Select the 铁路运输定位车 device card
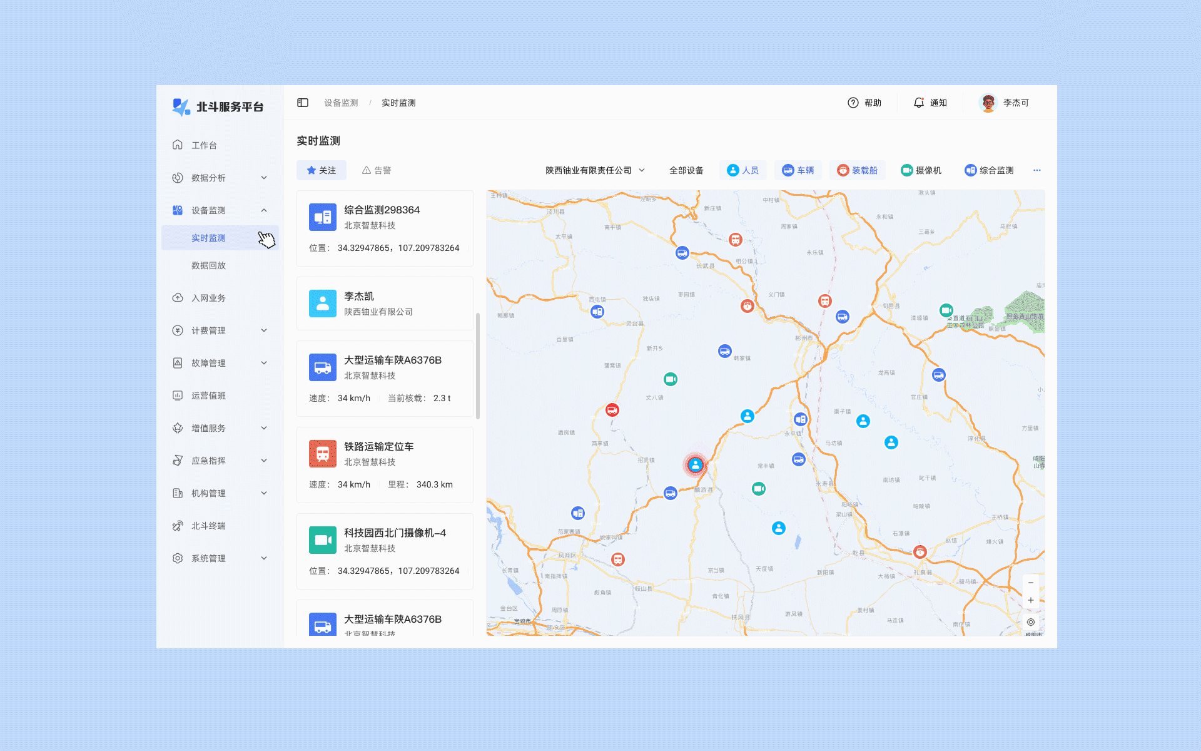 (385, 465)
